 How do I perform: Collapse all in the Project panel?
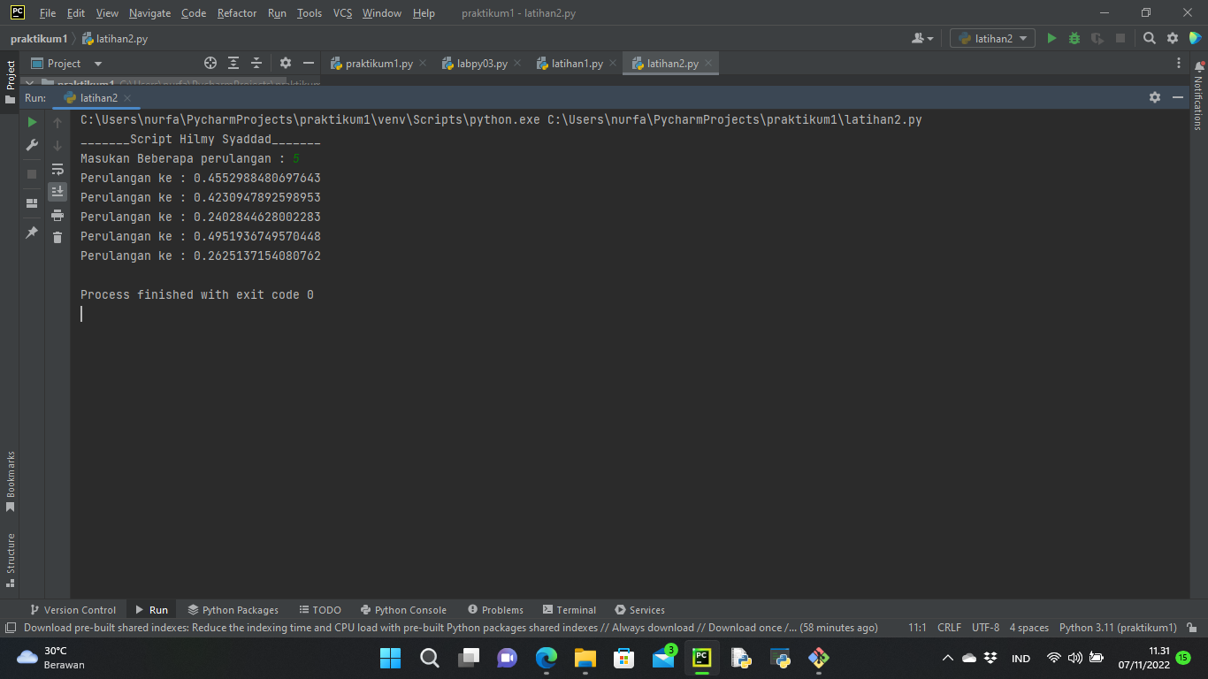pos(256,63)
